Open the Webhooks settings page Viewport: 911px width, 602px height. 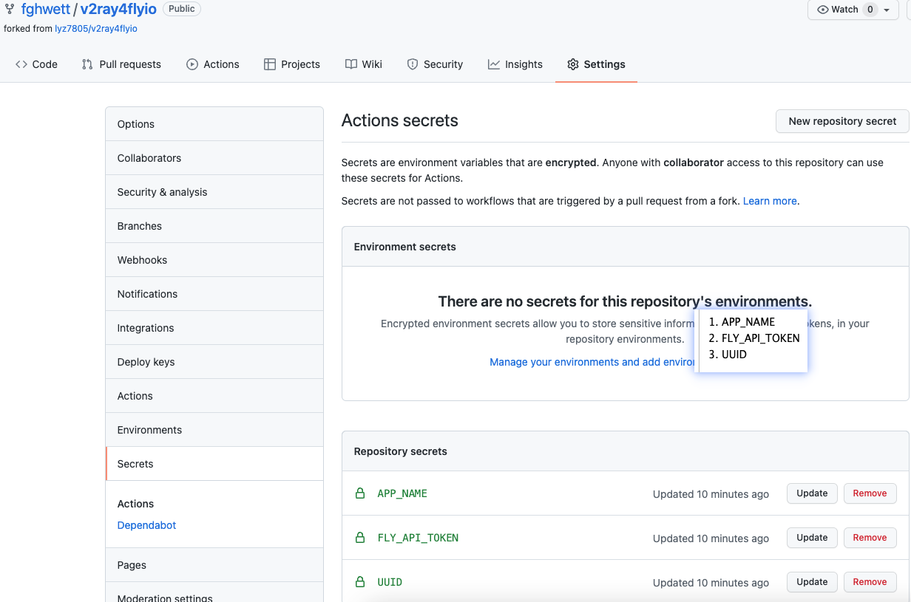[142, 260]
